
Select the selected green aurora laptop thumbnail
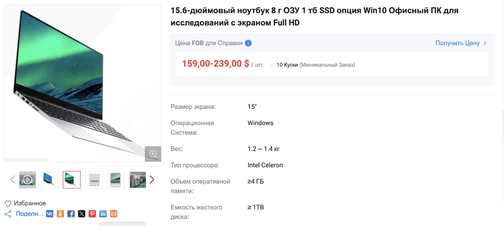[x=71, y=180]
